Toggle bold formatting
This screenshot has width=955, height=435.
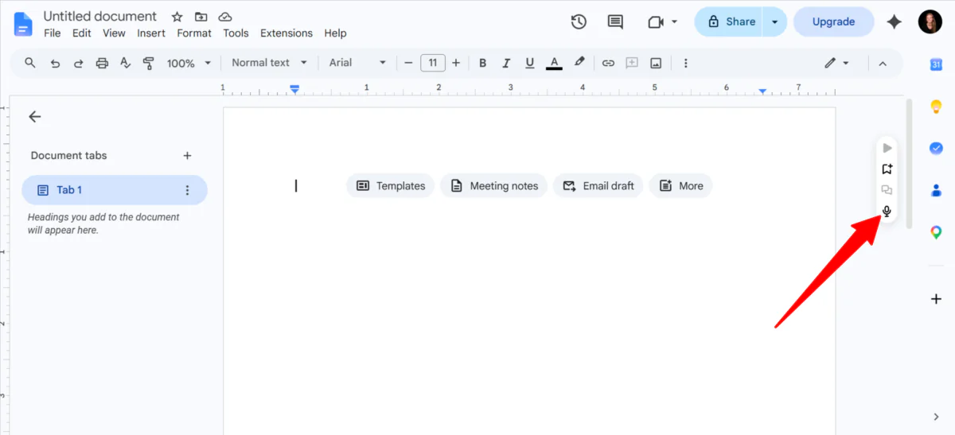(x=482, y=63)
